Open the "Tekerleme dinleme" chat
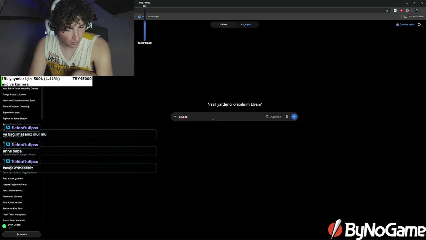This screenshot has width=426, height=240. click(x=12, y=197)
